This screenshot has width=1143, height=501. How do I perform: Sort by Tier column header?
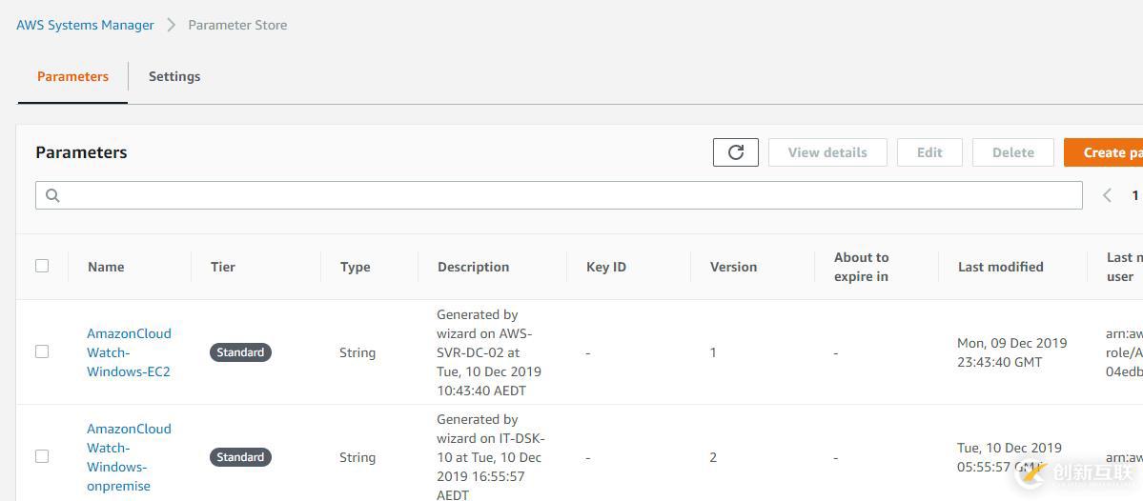[x=223, y=267]
